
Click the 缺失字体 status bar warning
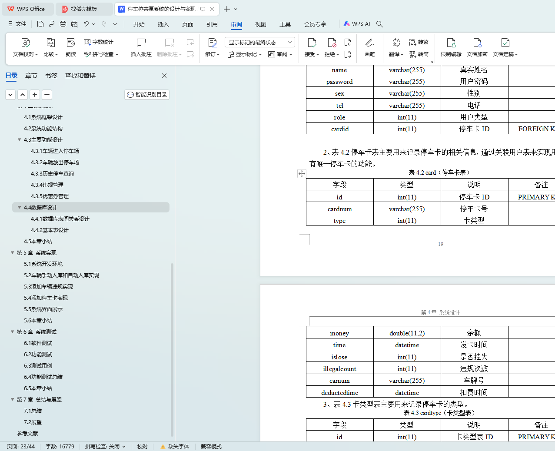point(175,447)
